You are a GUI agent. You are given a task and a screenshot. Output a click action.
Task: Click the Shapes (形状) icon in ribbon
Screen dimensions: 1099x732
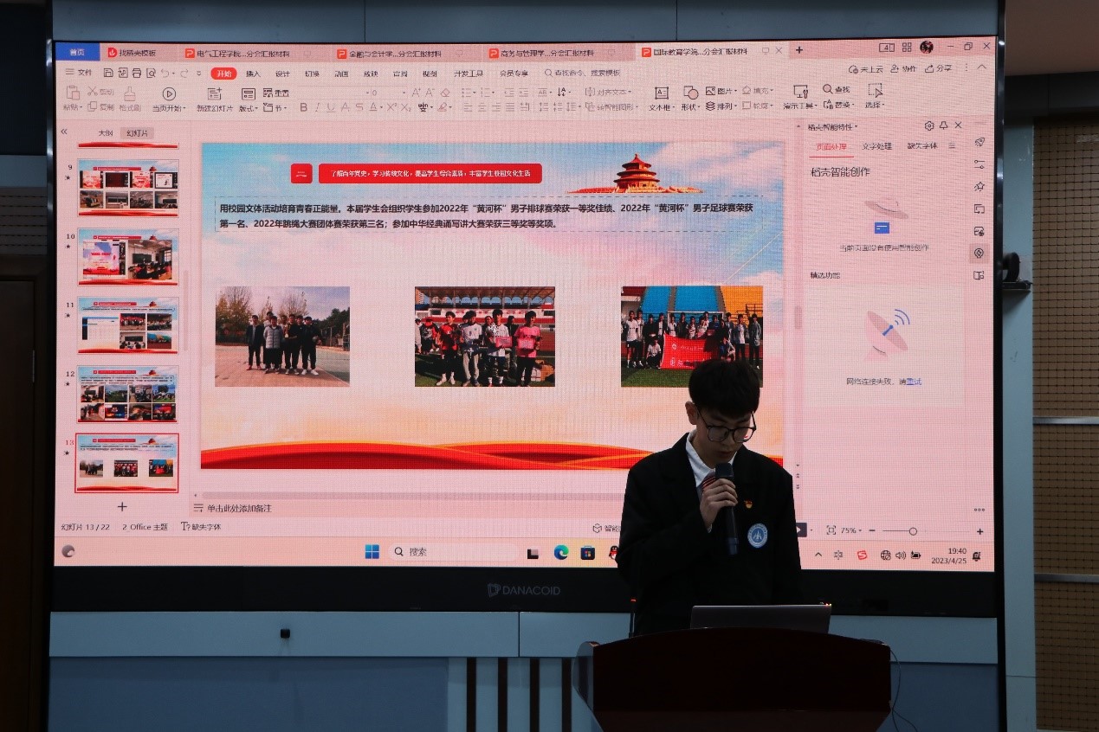coord(689,93)
